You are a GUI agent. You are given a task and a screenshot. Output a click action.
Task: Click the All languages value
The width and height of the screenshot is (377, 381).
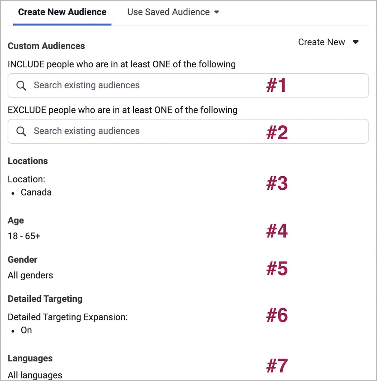point(35,375)
